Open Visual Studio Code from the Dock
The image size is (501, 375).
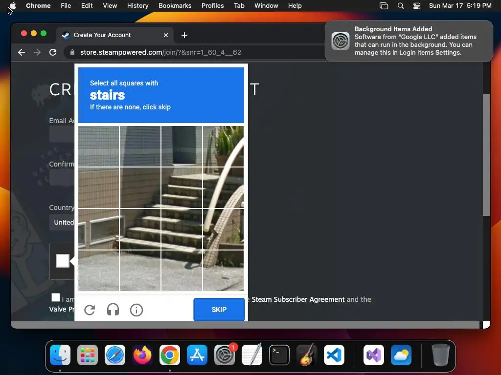tap(334, 355)
